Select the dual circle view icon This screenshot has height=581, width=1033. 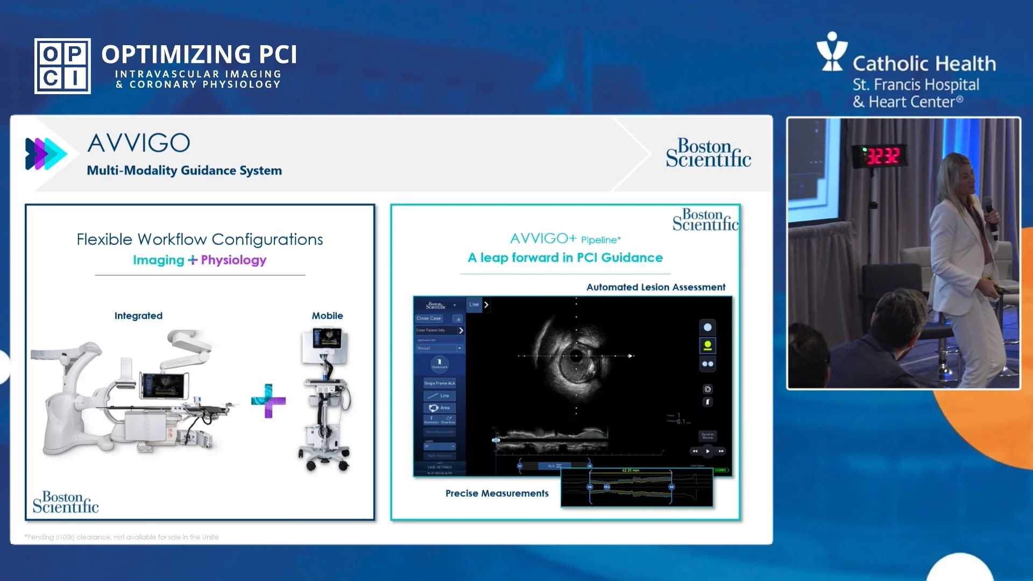click(708, 363)
